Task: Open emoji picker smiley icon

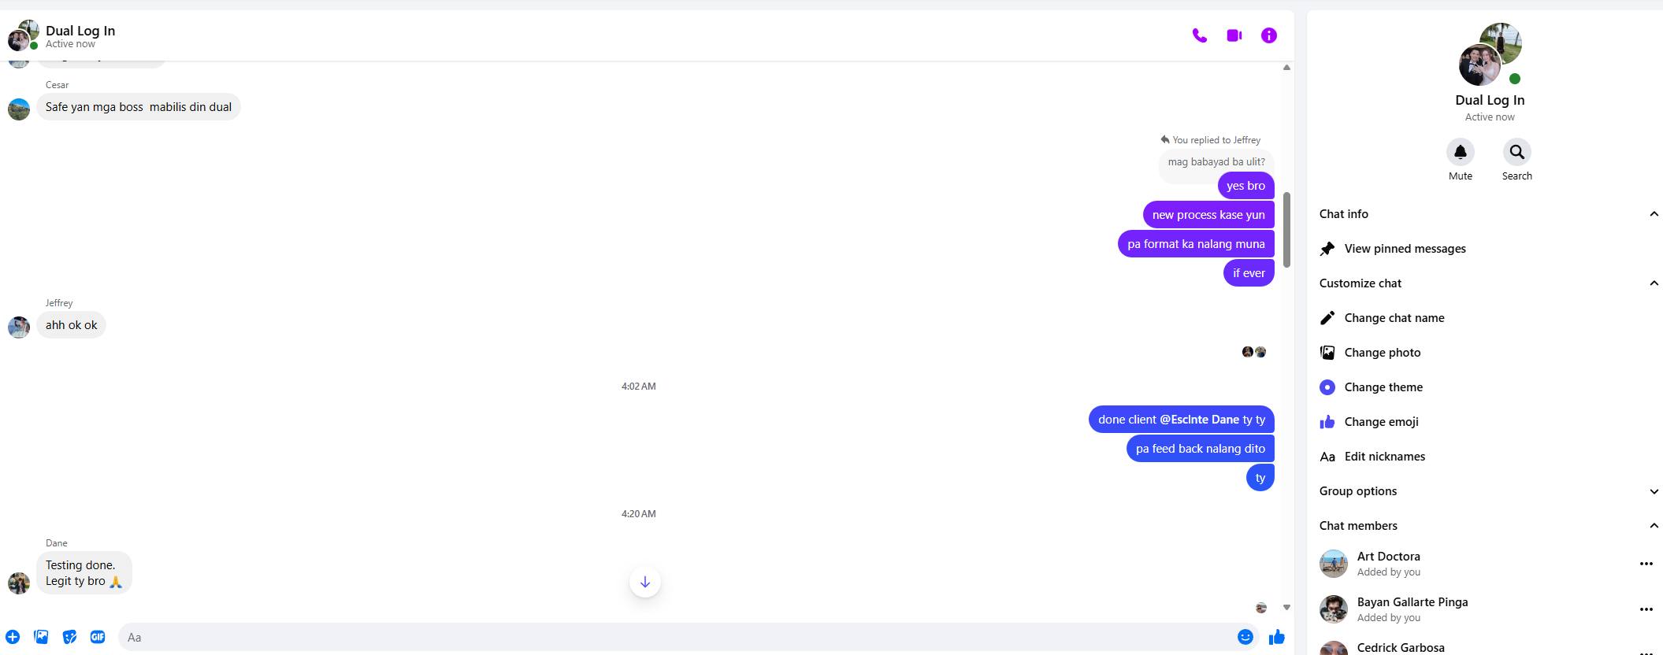Action: tap(1245, 637)
